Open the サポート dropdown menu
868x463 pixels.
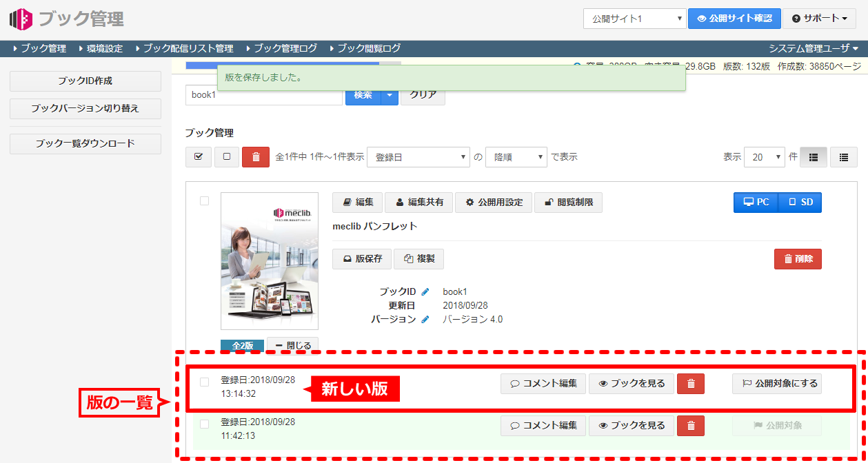(819, 19)
